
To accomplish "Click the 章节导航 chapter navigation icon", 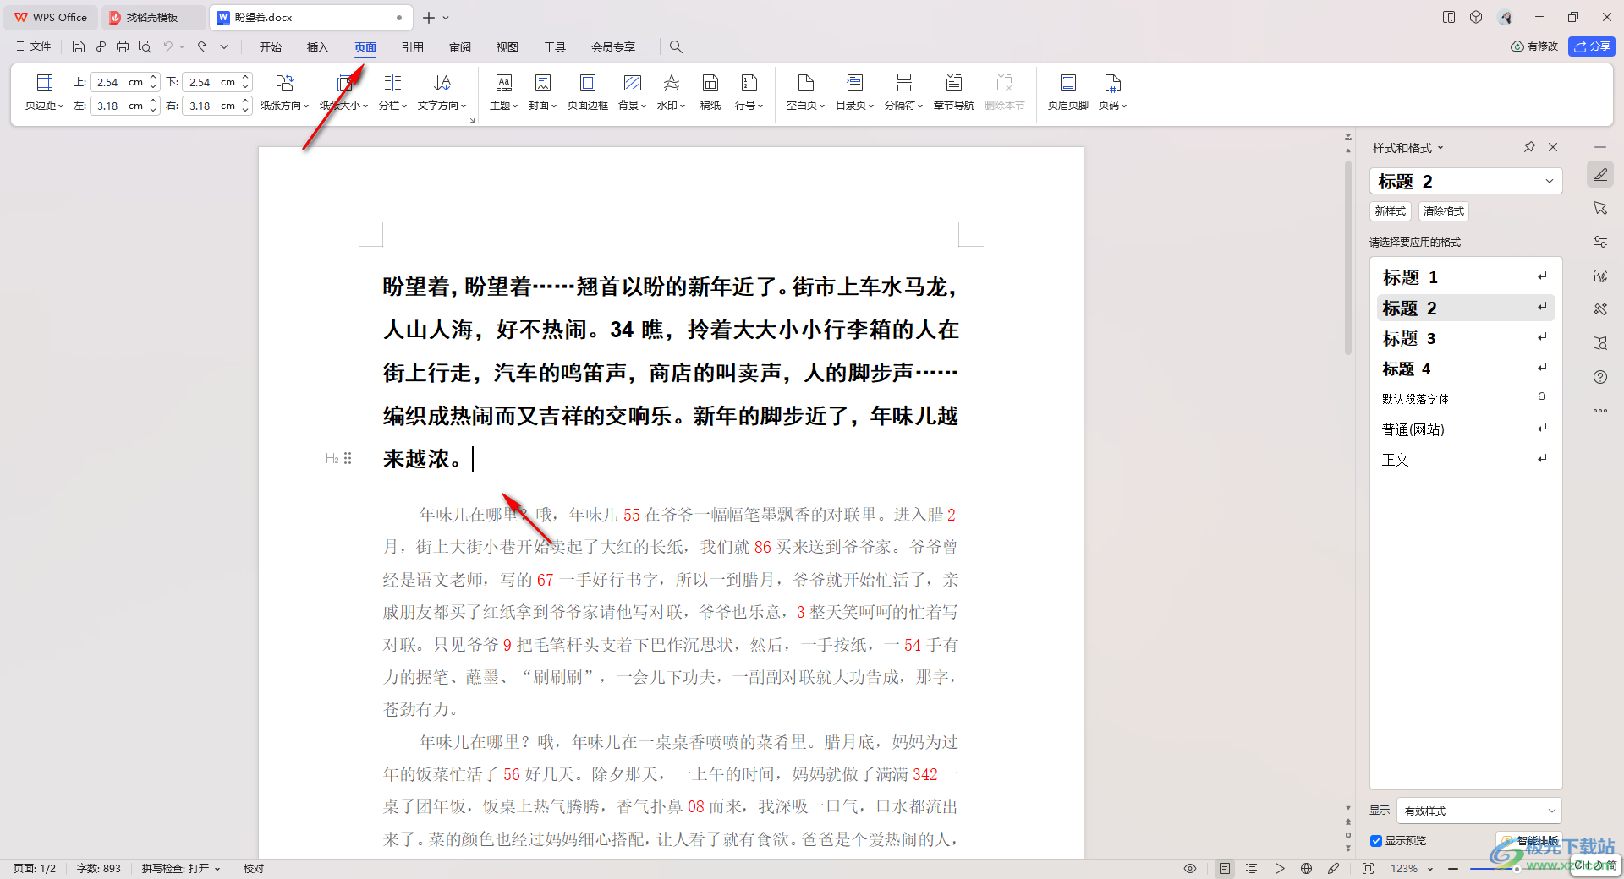I will point(953,92).
